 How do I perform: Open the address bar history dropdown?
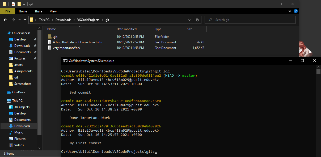point(189,20)
